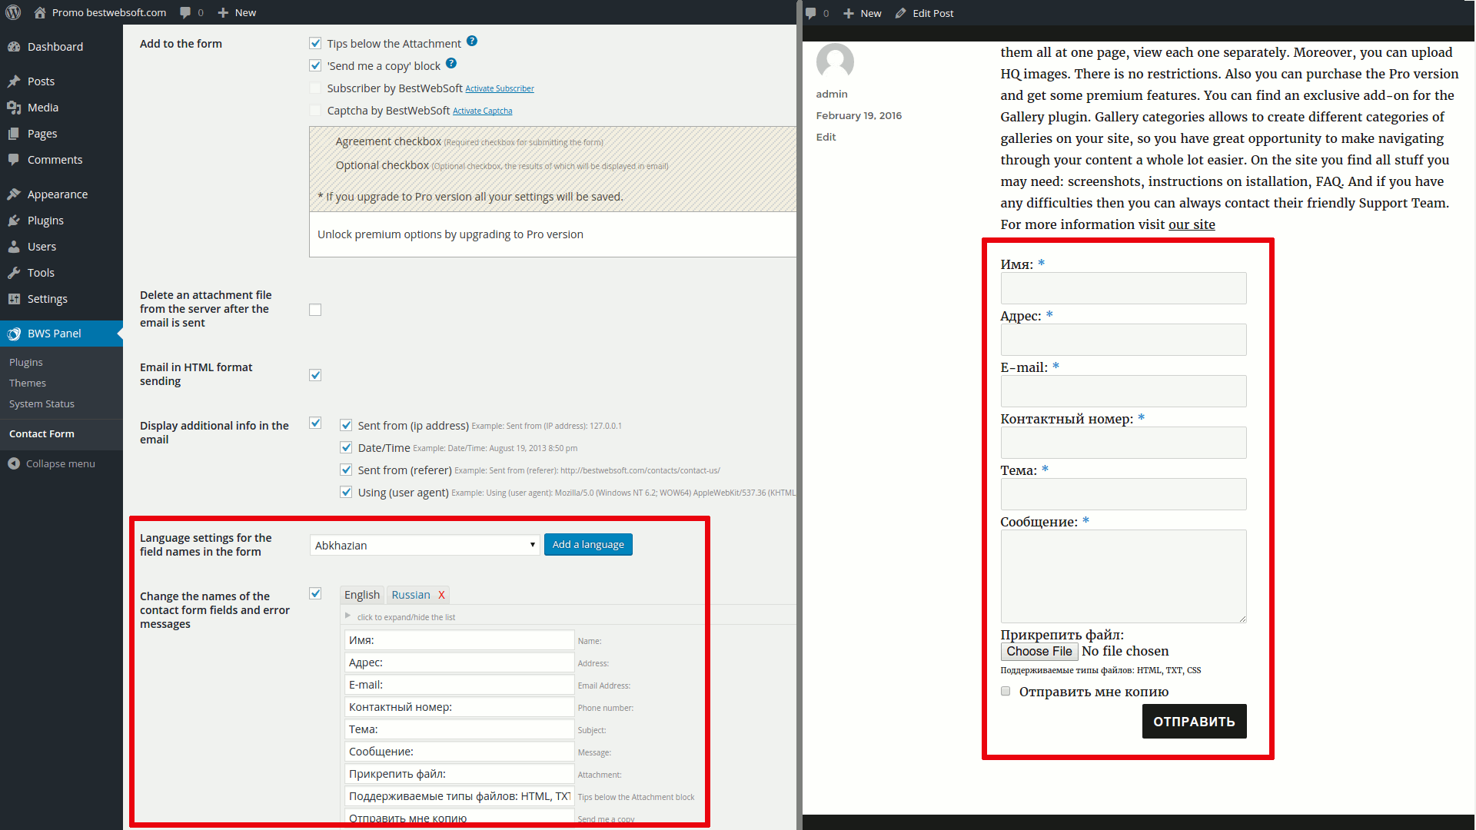1476x830 pixels.
Task: Click the home icon beside Promo bestwebsoft.com
Action: [x=40, y=12]
